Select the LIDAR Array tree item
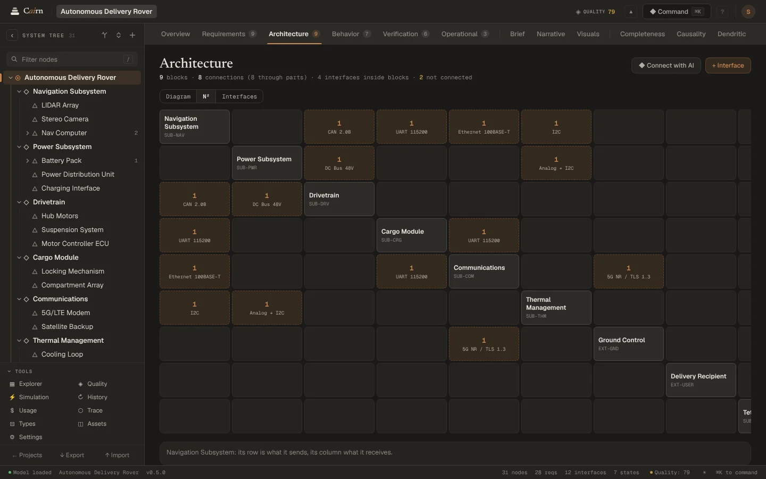The image size is (766, 479). pos(60,105)
